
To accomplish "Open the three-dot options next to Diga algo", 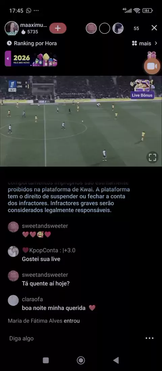I will (150, 338).
